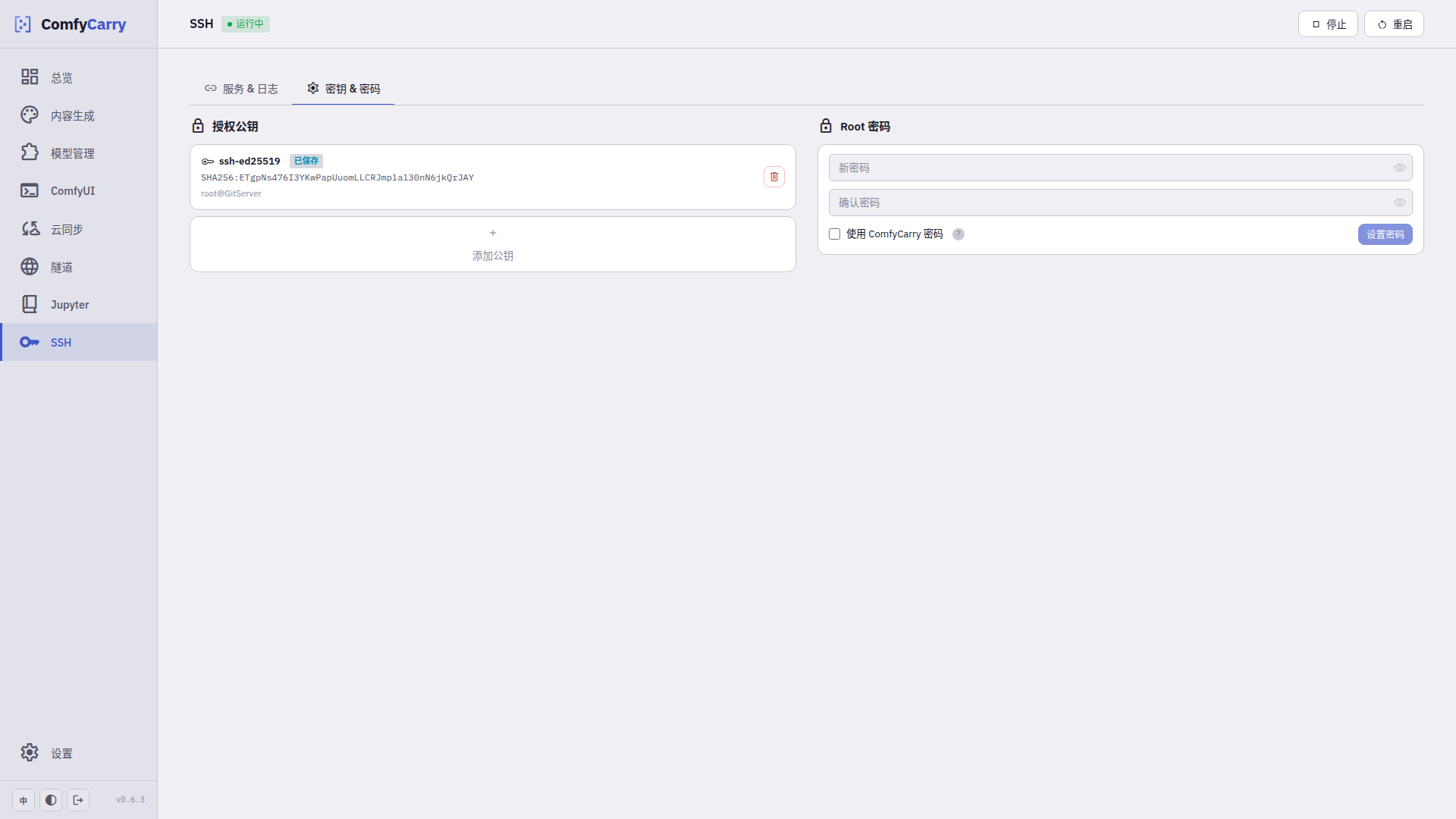1456x819 pixels.
Task: Toggle dark/light theme icon
Action: tap(51, 800)
